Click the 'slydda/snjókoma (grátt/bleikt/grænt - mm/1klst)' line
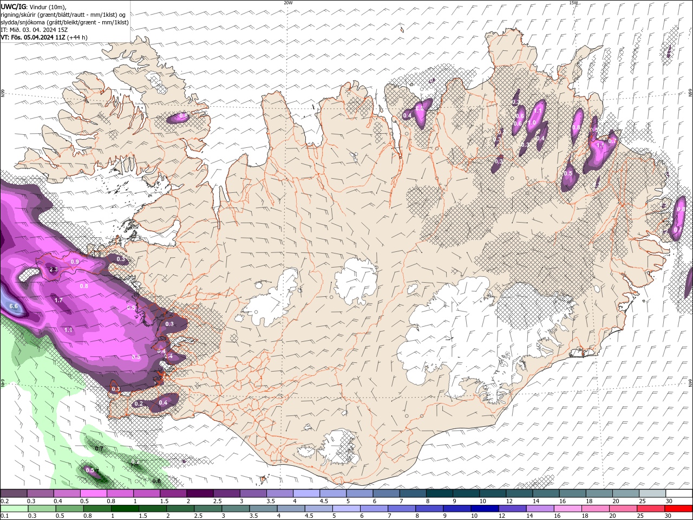693x520 pixels. 64,22
